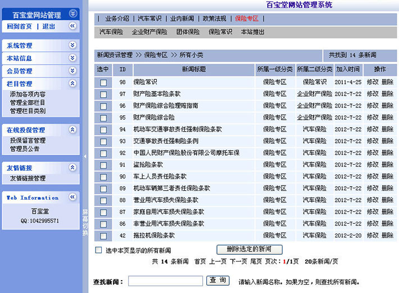The height and width of the screenshot is (293, 399).
Task: Click the chevron icon beside 本站信息
Action: point(72,58)
